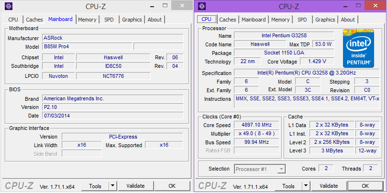Click Core Voltage 1.429 V value

point(317,61)
